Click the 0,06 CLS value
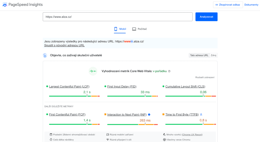 (x=203, y=92)
